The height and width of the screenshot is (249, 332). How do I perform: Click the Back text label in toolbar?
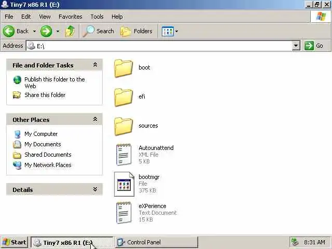22,31
